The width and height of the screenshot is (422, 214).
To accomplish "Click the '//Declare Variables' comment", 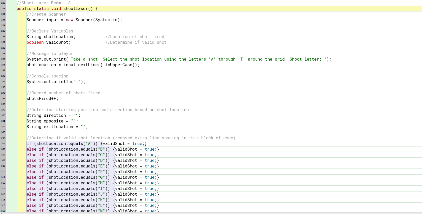I will 50,31.
